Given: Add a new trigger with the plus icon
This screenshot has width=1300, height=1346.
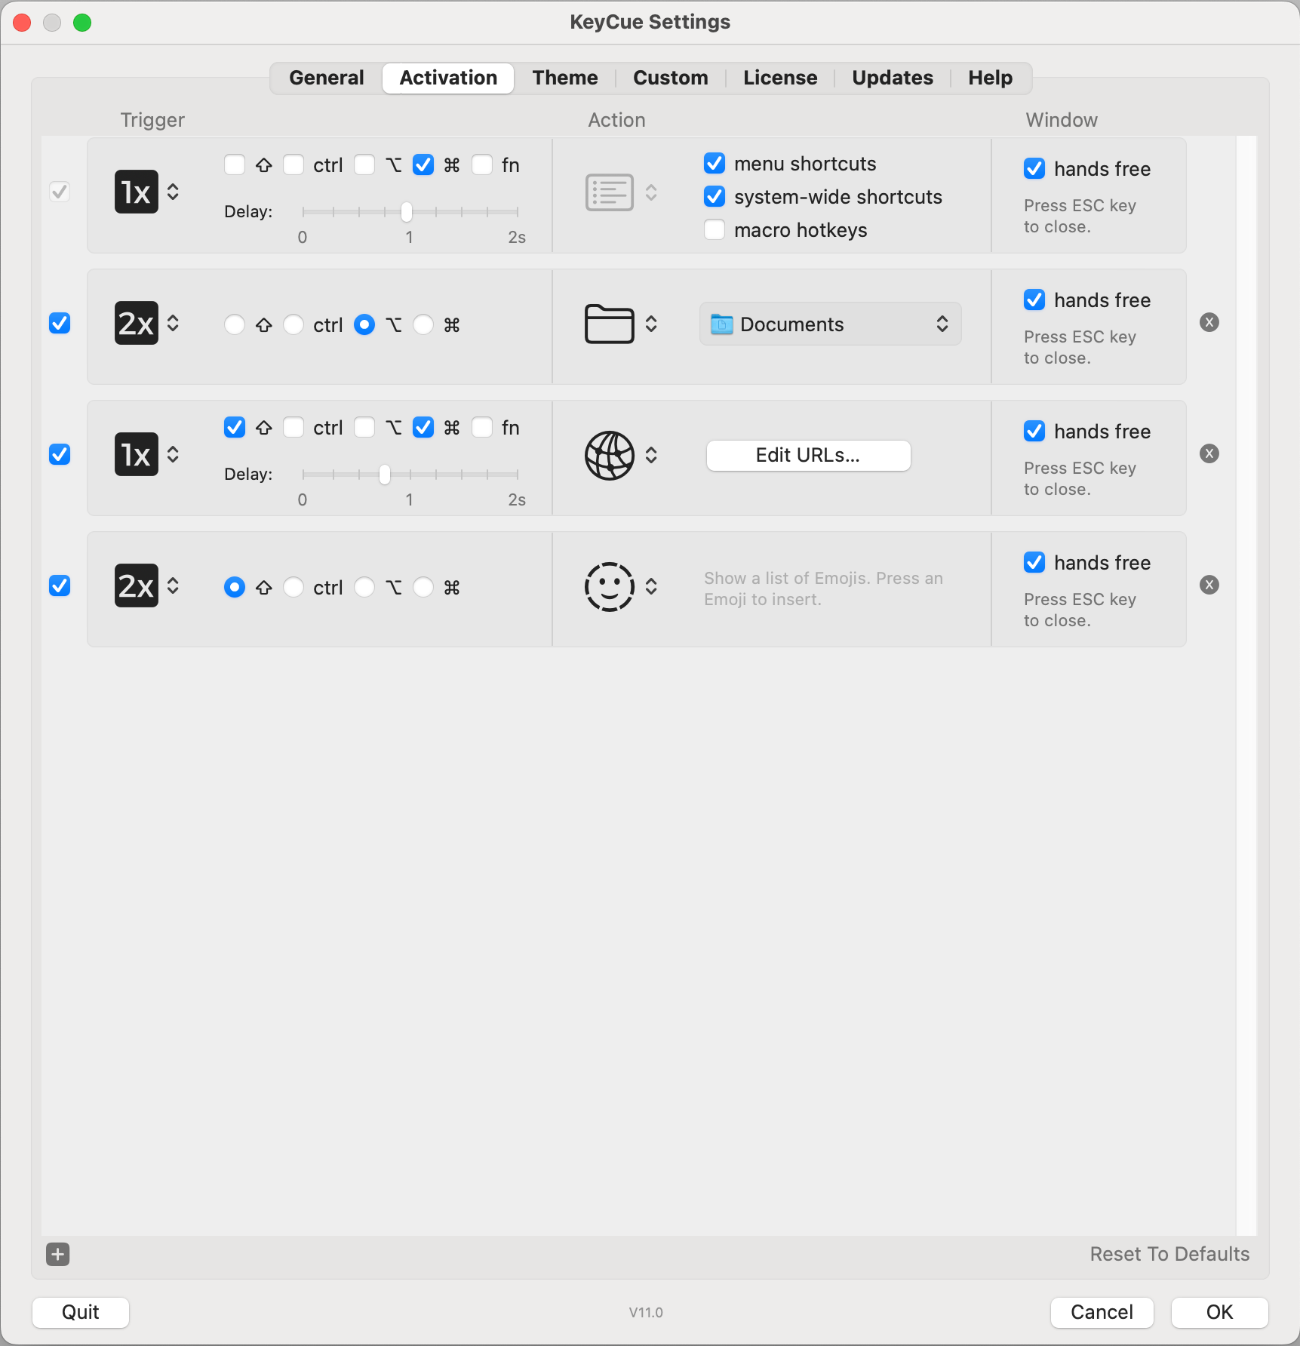Looking at the screenshot, I should (x=57, y=1254).
